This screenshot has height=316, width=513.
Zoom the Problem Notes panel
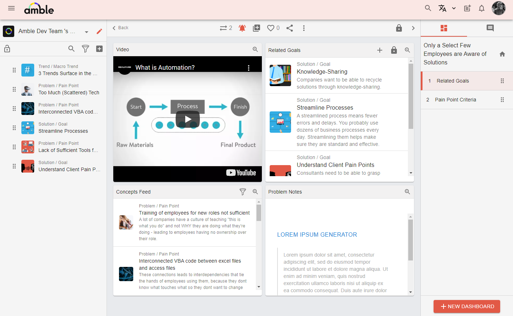(408, 192)
